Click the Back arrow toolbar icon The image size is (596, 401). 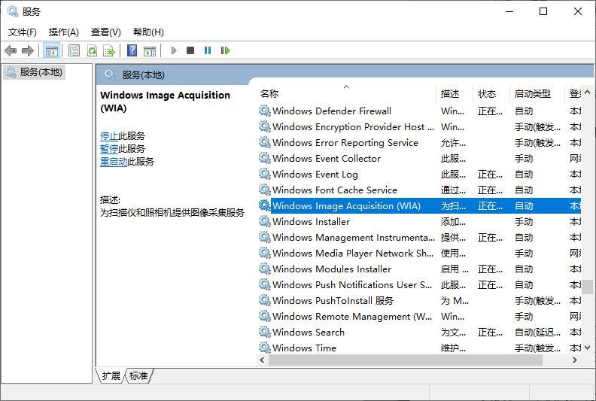click(x=11, y=50)
